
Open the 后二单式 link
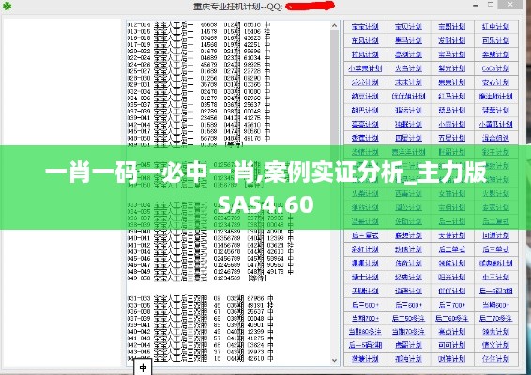click(452, 249)
